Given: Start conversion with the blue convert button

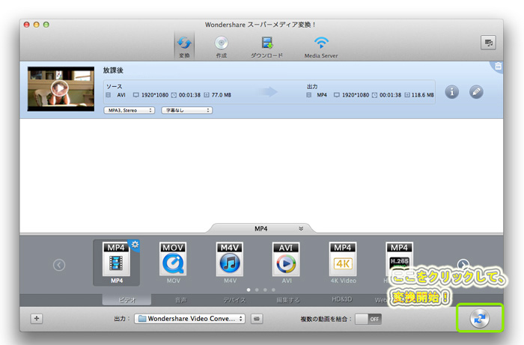Looking at the screenshot, I should click(x=479, y=318).
